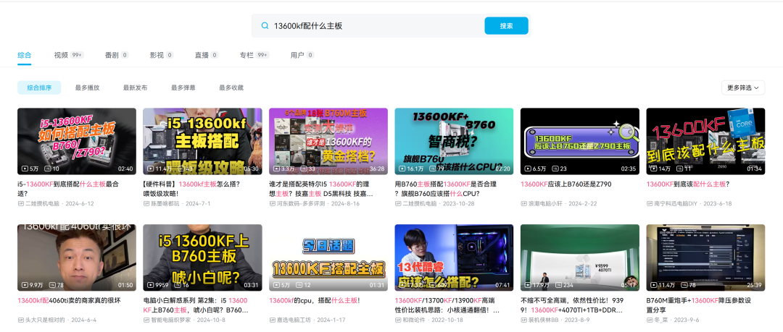Click the play count icon showing 14万
Viewport: 783px width, 332px height.
[x=654, y=169]
